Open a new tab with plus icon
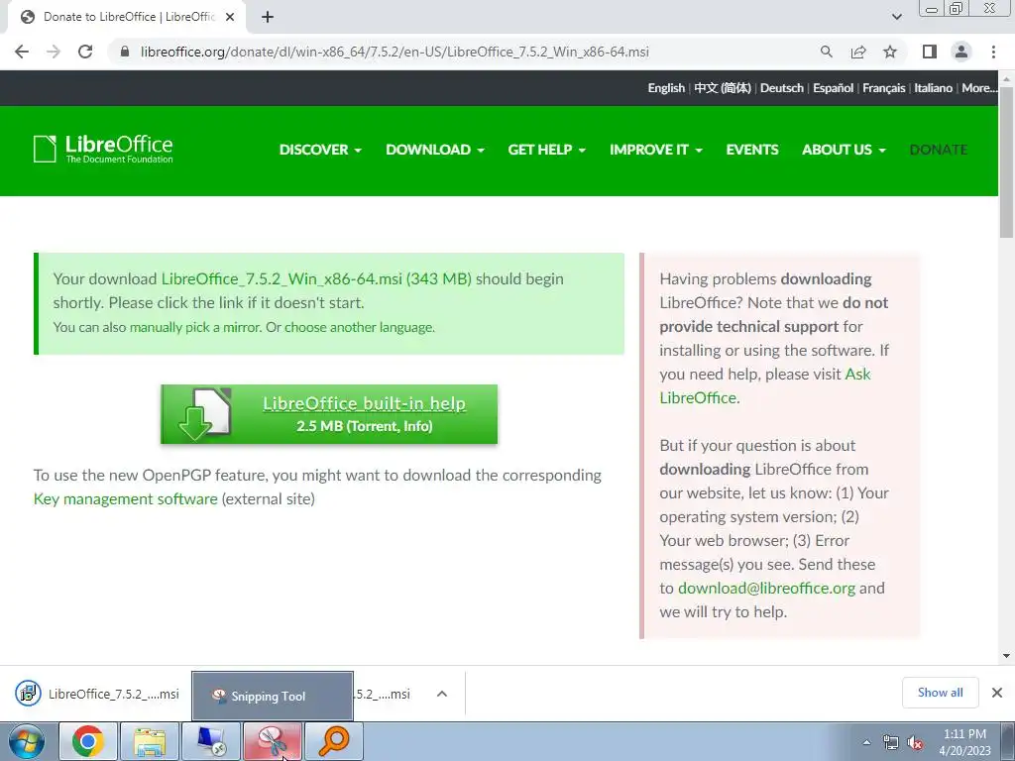 (268, 17)
